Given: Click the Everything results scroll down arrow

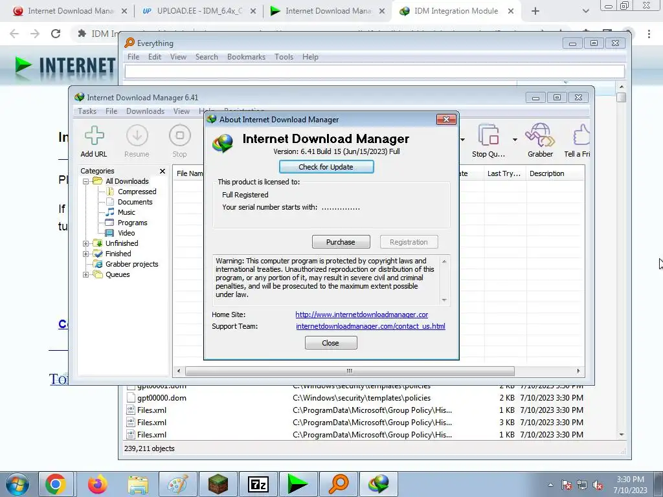Looking at the screenshot, I should [x=621, y=434].
